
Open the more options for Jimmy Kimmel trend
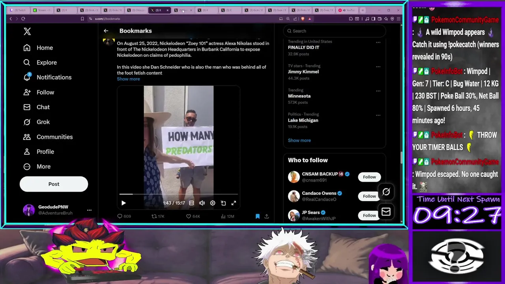pyautogui.click(x=378, y=67)
